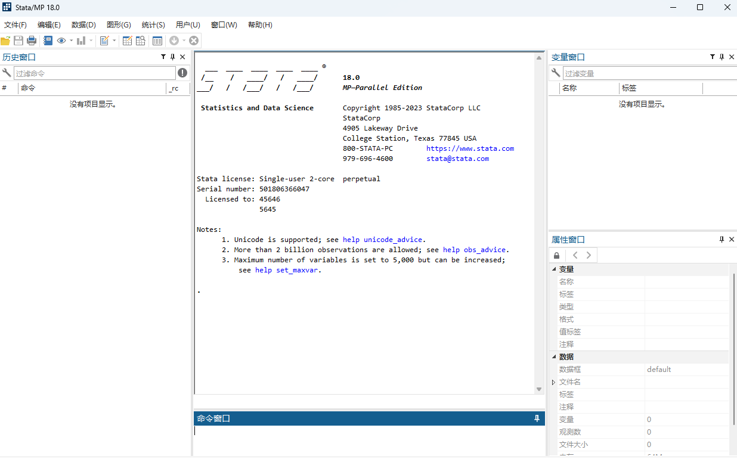Open the Do-file Editor icon

[104, 41]
